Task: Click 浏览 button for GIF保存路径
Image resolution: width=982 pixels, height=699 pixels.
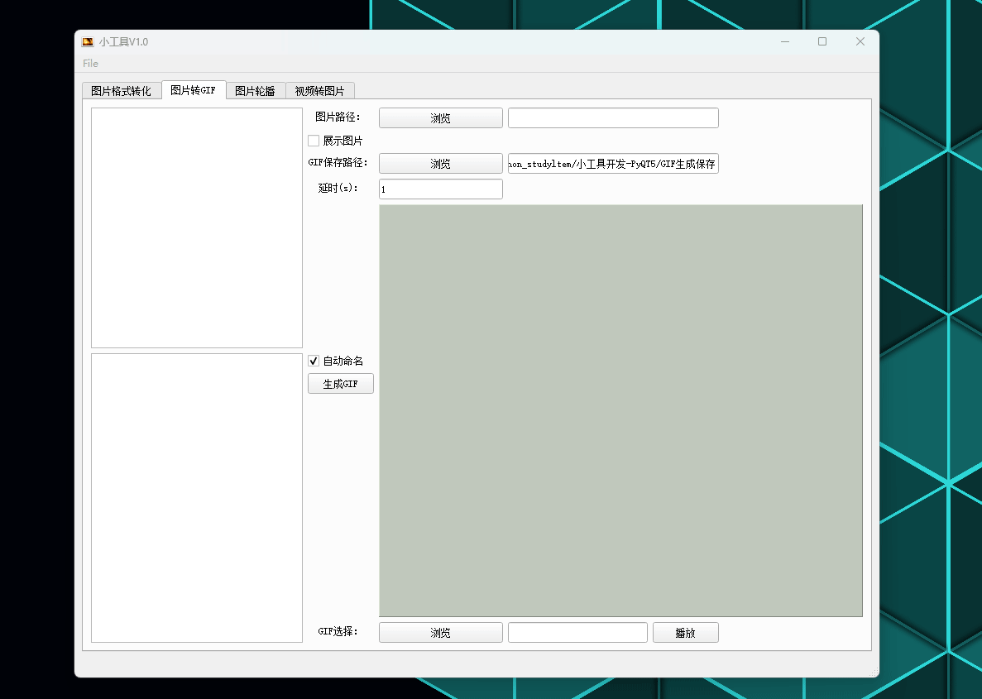Action: 440,164
